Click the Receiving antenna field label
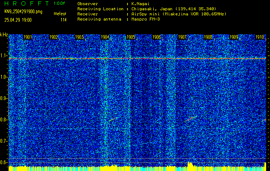Image resolution: width=270 pixels, height=171 pixels. (99, 19)
